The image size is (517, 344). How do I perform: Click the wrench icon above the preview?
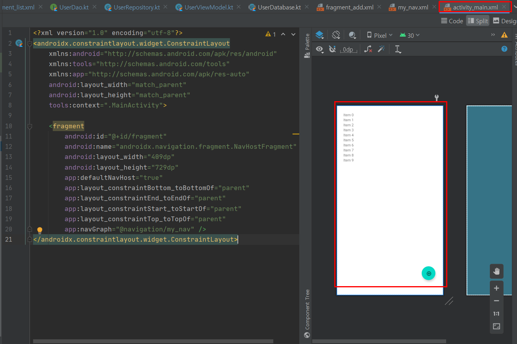(x=436, y=98)
